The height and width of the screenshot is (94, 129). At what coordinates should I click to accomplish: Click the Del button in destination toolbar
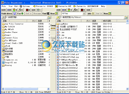pos(99,13)
